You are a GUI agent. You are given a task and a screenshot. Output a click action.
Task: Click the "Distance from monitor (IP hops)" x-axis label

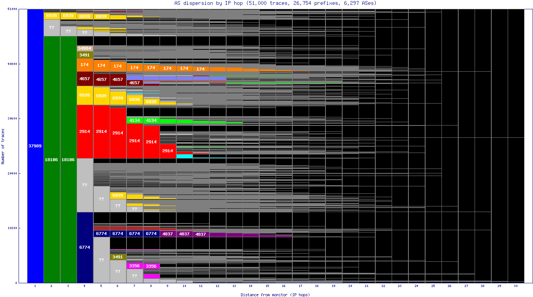click(x=275, y=295)
